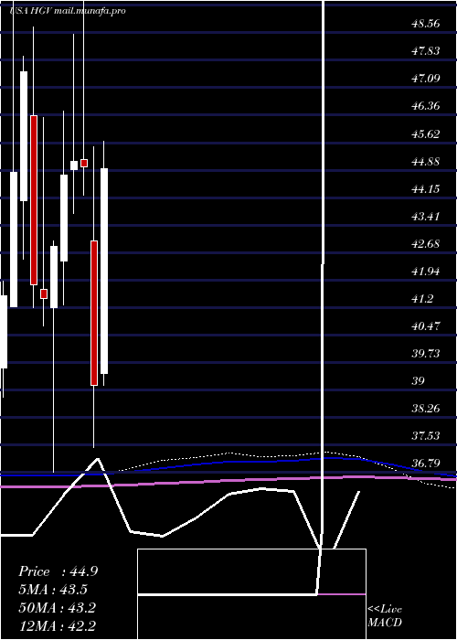The width and height of the screenshot is (457, 640).
Task: Click the '<<Live MACD' label
Action: [x=385, y=616]
